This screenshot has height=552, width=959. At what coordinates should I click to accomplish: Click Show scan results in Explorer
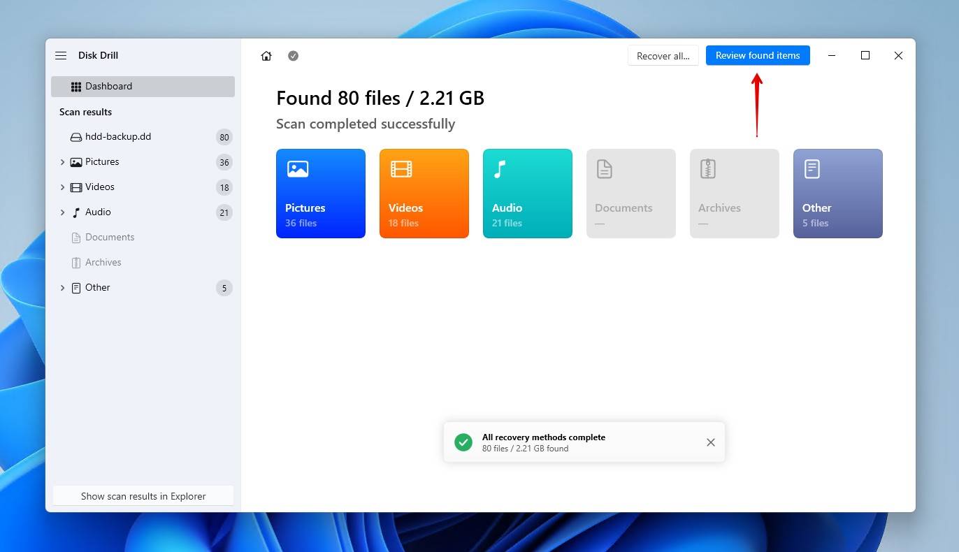pos(143,496)
